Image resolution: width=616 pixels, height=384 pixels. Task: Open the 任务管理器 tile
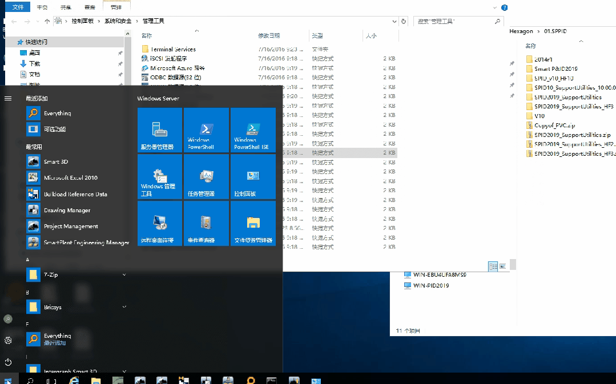click(206, 177)
